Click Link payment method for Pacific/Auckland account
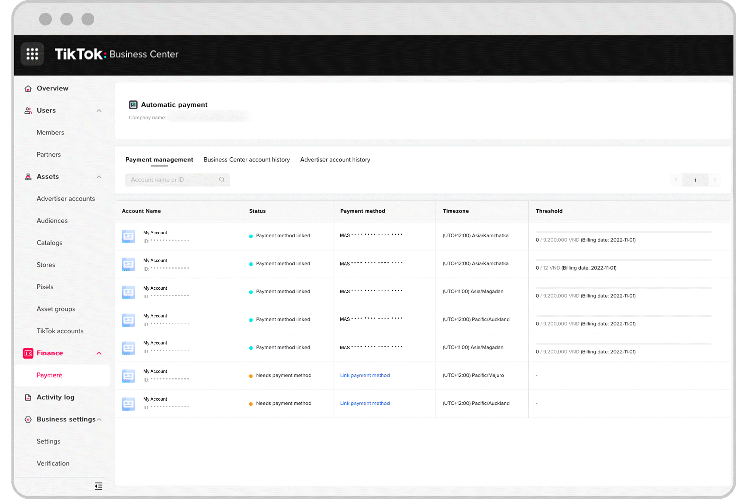748x499 pixels. point(365,403)
